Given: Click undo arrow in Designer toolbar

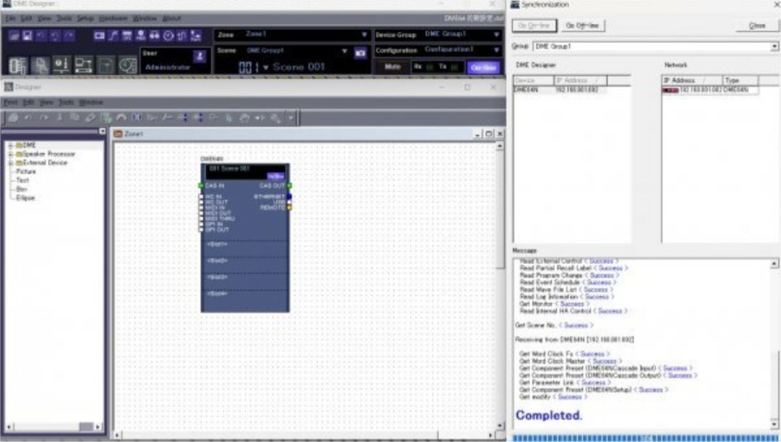Looking at the screenshot, I should (x=28, y=118).
